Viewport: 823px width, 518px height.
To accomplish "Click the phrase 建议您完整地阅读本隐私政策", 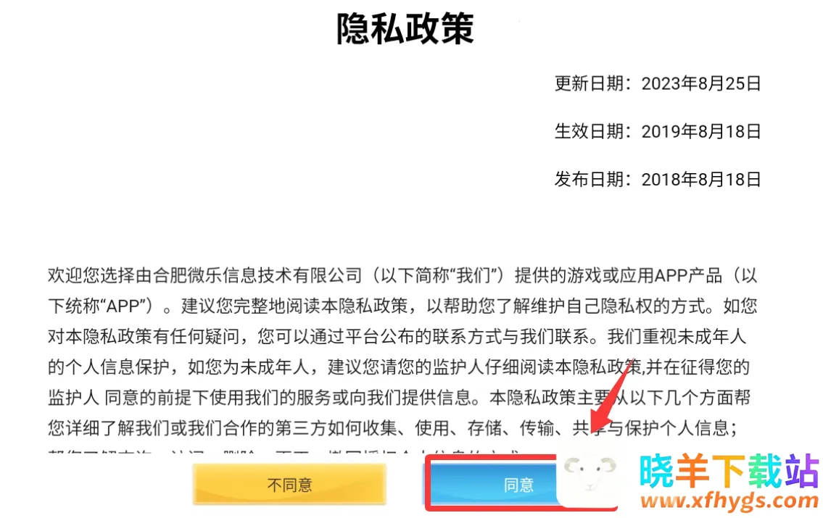I will tap(294, 306).
